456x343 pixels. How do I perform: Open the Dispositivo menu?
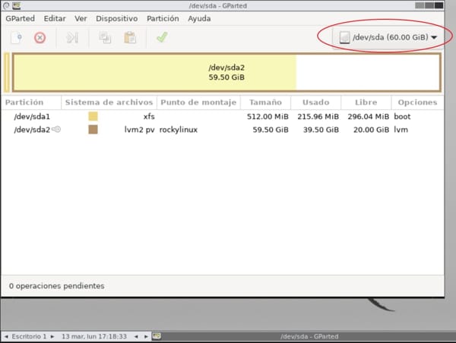[x=116, y=18]
